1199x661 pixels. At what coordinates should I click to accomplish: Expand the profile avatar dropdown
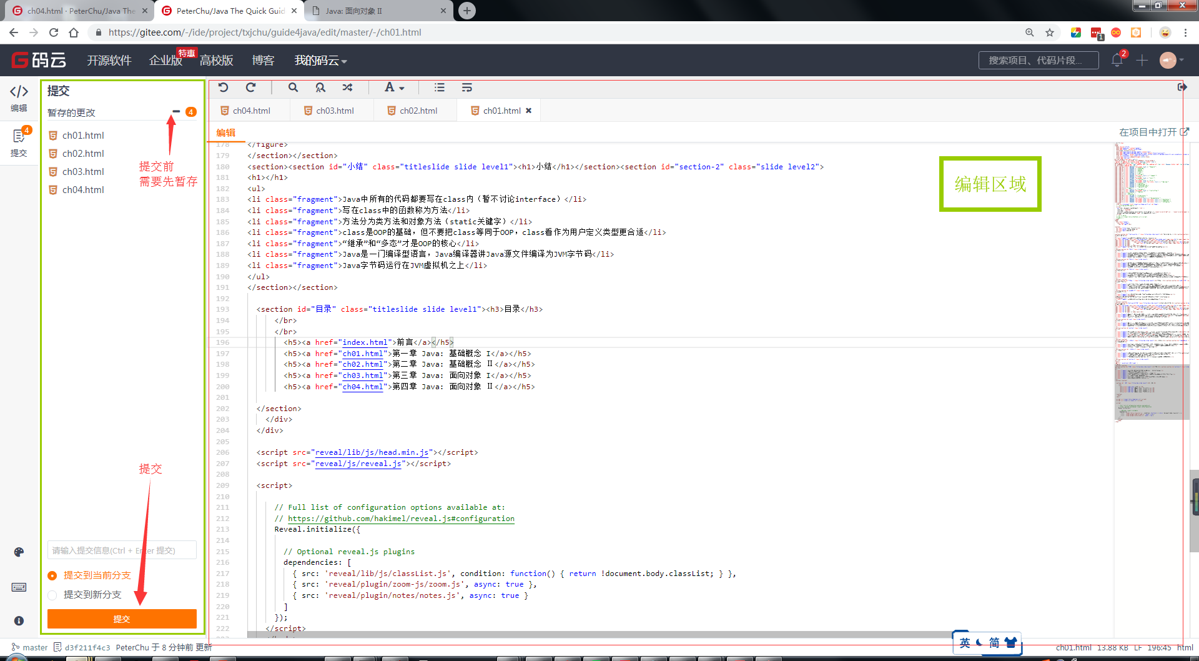click(x=1169, y=60)
